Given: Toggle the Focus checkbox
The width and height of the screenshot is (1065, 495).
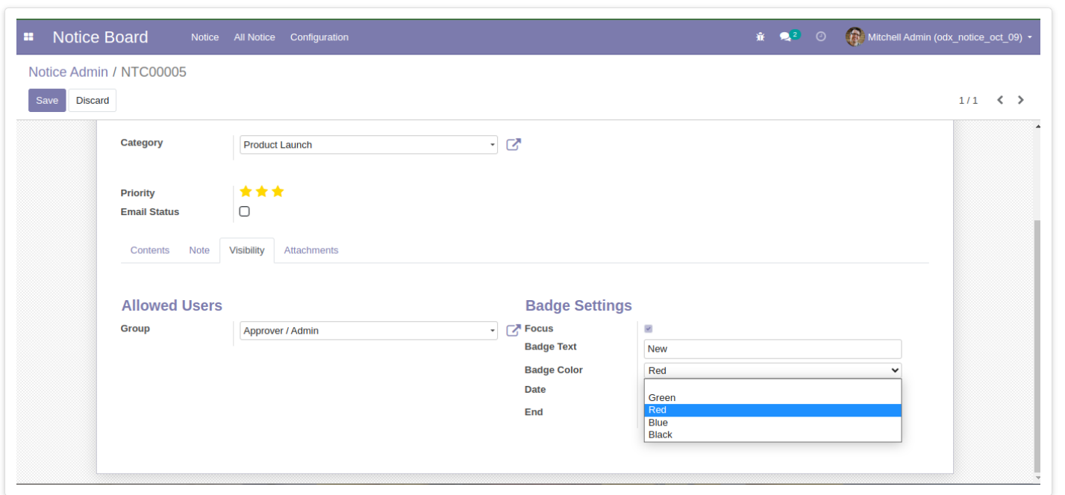Looking at the screenshot, I should click(x=649, y=329).
